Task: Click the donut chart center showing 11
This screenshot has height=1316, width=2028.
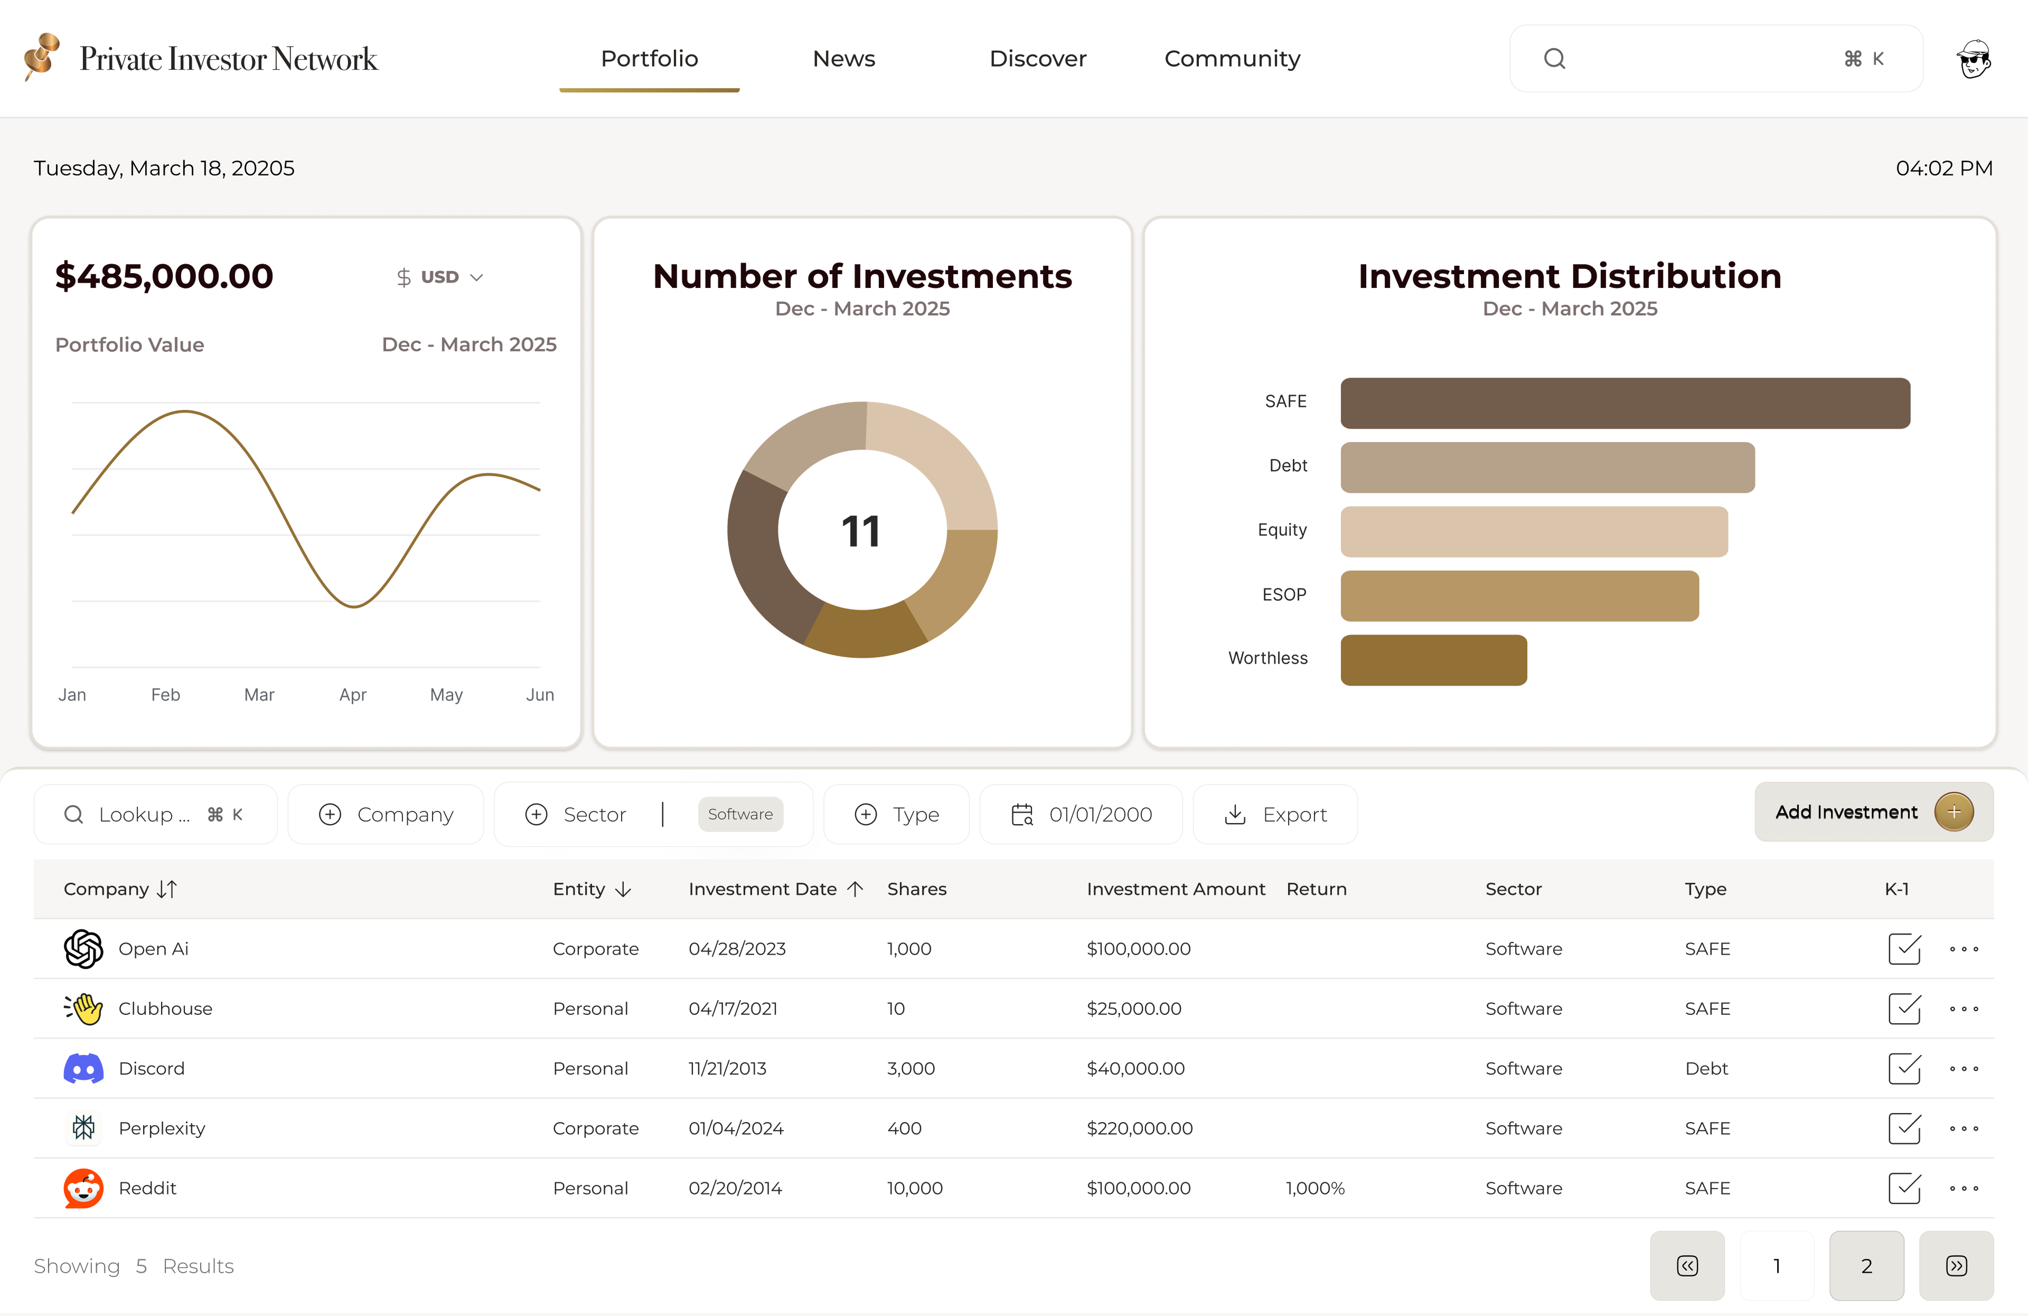Action: [x=861, y=530]
